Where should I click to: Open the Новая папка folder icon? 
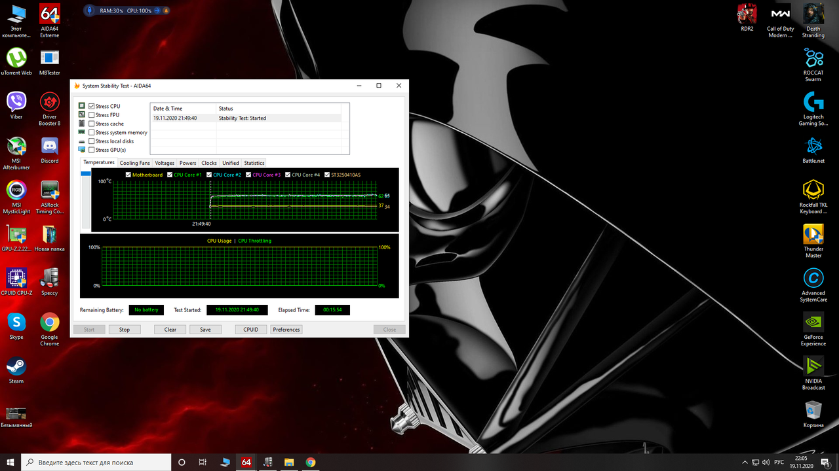(x=49, y=237)
